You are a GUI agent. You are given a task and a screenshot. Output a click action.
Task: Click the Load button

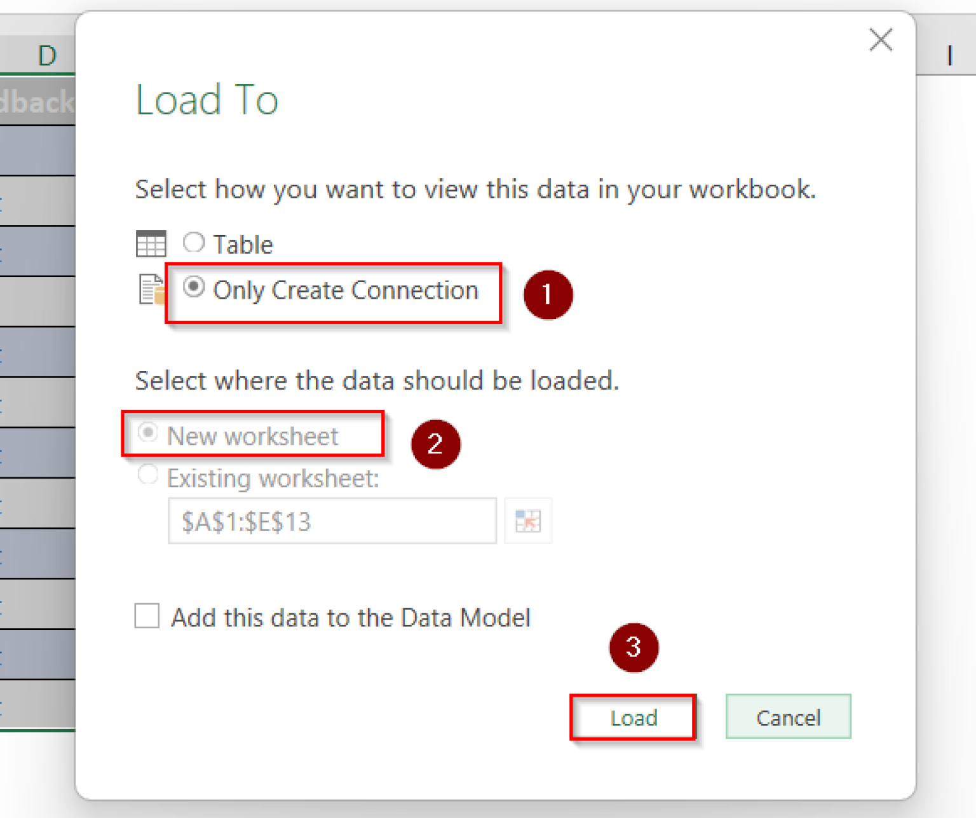click(632, 717)
